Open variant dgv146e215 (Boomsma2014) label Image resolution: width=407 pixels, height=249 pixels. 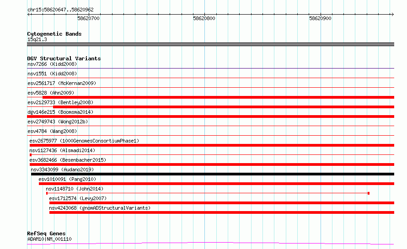[60, 112]
